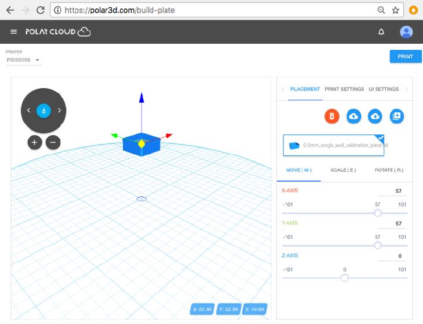Click the Y: 22.50 dimension badge
Viewport: 423px width, 324px height.
228,309
